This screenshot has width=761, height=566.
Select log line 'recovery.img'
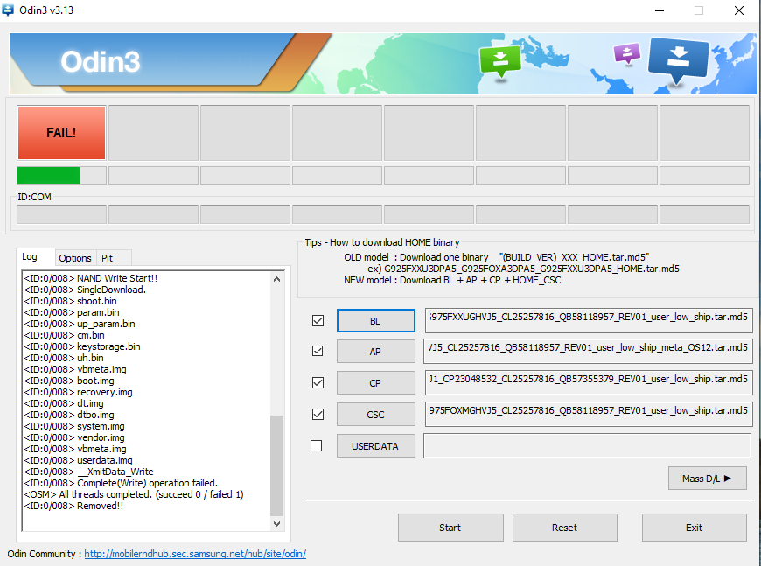point(78,392)
